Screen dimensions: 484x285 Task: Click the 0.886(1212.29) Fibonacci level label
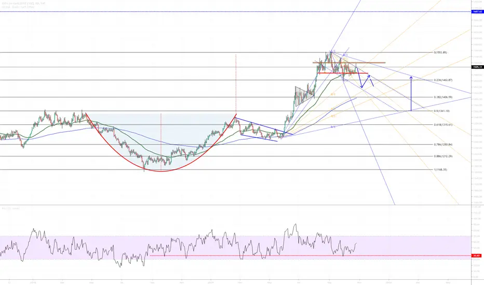[443, 156]
